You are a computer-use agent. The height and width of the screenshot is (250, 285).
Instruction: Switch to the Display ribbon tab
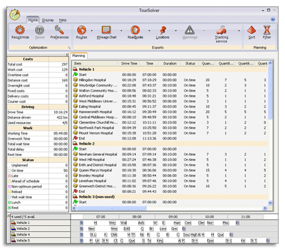click(x=48, y=20)
